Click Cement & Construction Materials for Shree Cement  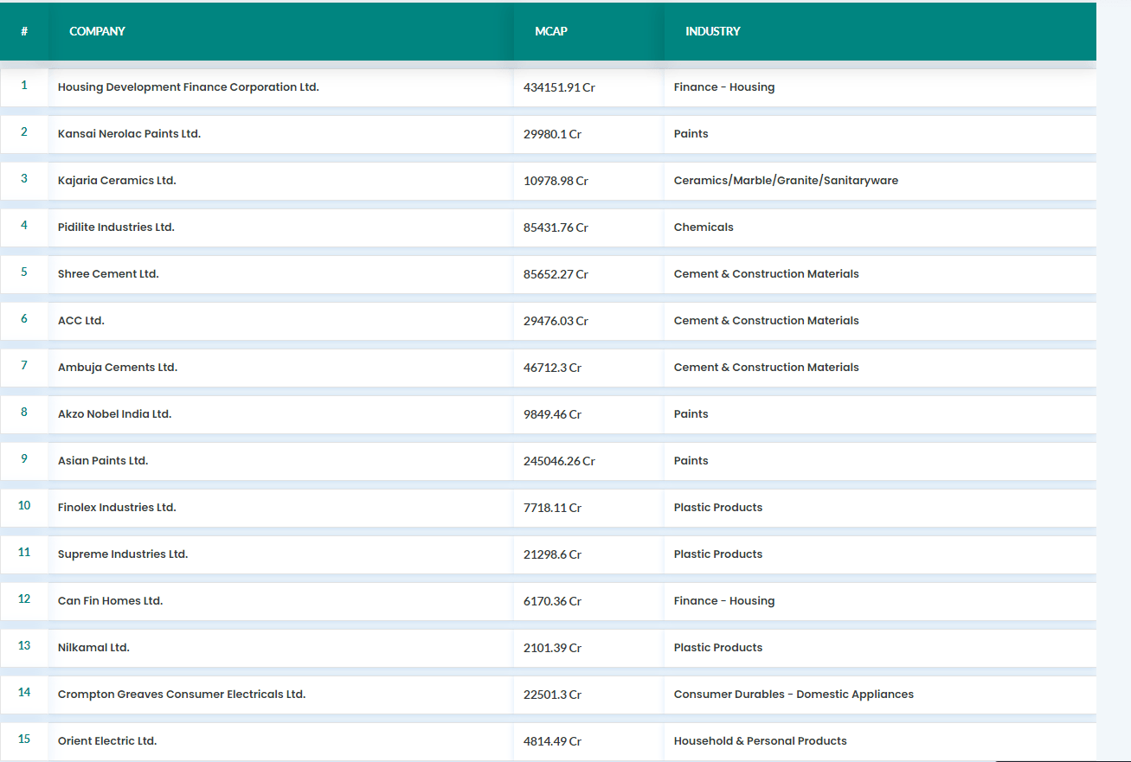coord(767,274)
